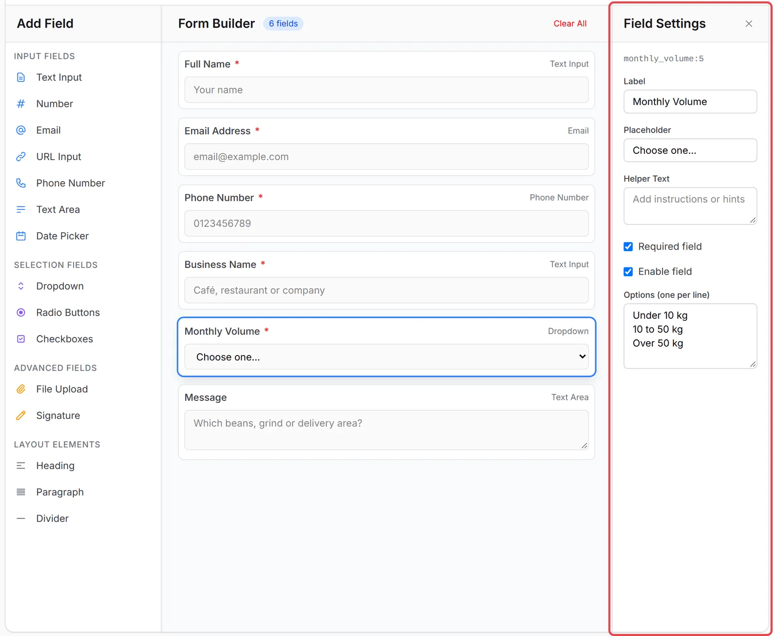Click the Text Area lines icon
Screen dimensions: 774x636
click(x=21, y=209)
